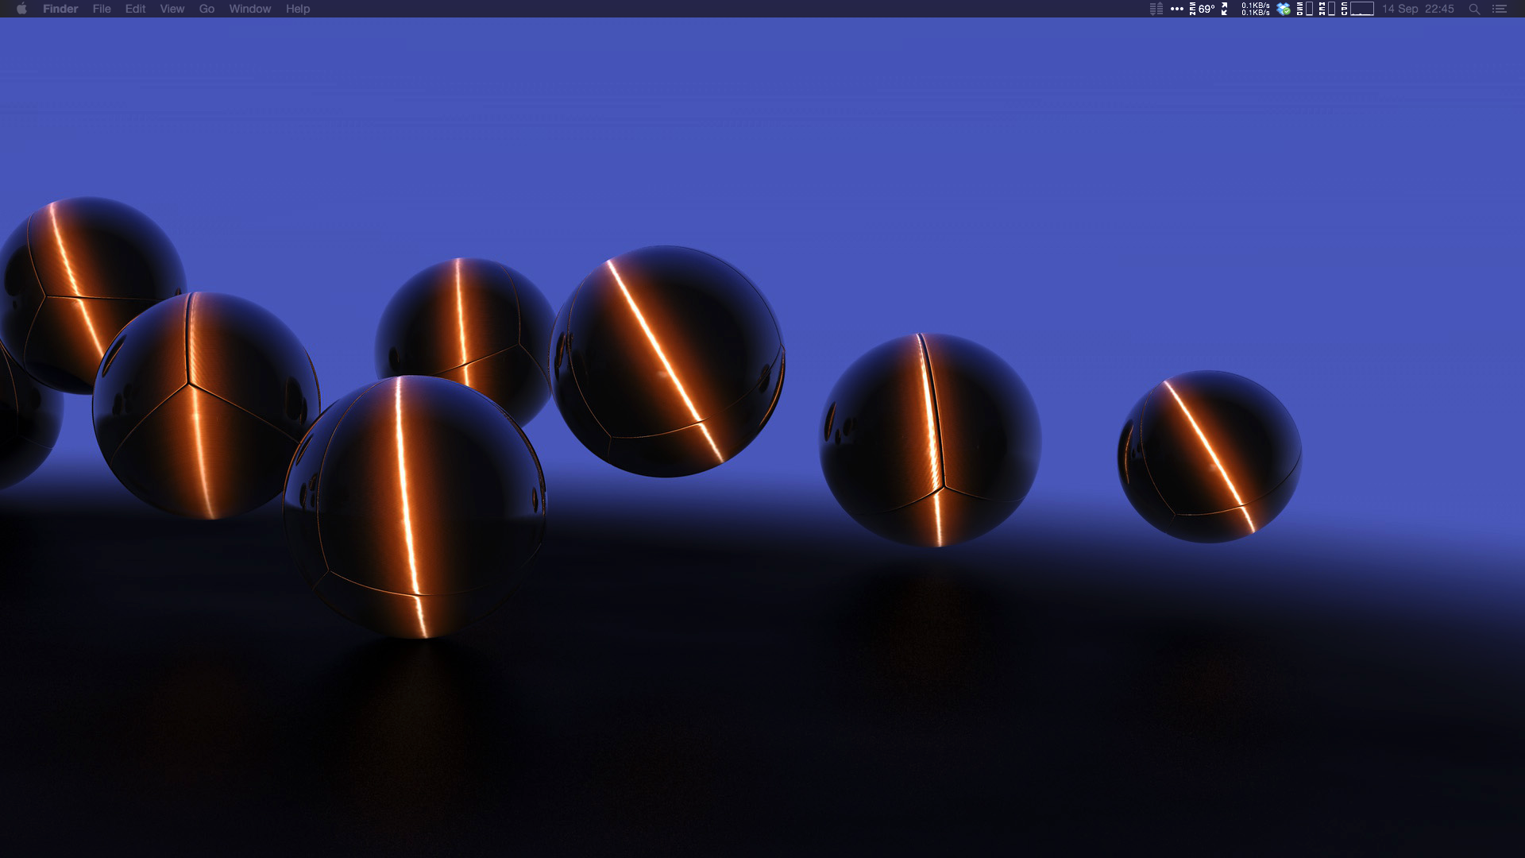This screenshot has height=858, width=1525.
Task: Open the Dropbox status menu
Action: coord(1284,9)
